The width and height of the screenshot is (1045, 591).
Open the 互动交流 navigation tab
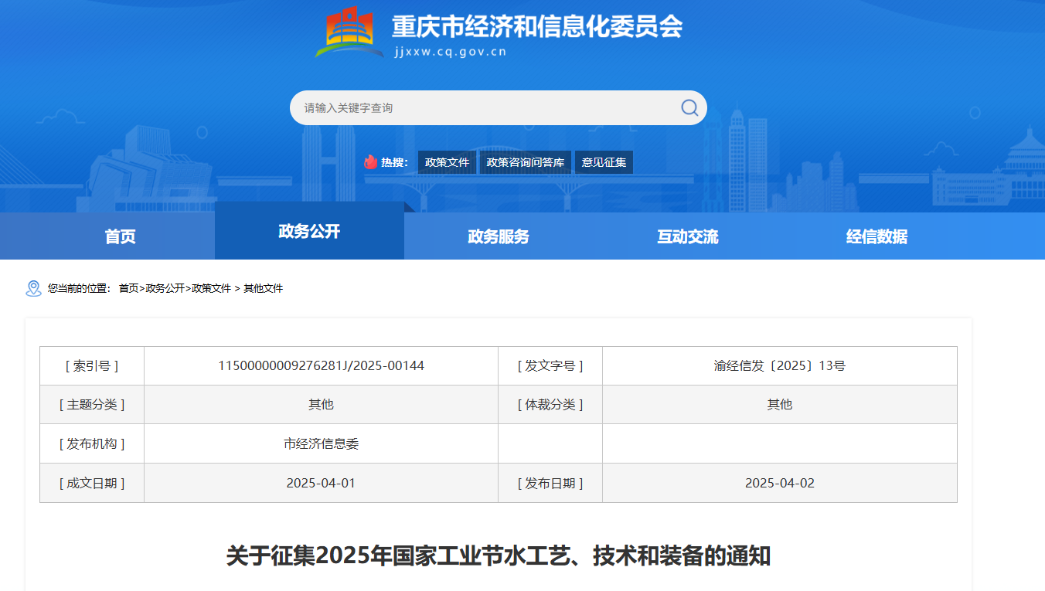688,236
